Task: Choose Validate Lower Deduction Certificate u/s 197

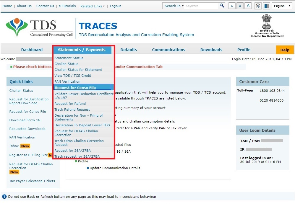Action: coord(84,96)
